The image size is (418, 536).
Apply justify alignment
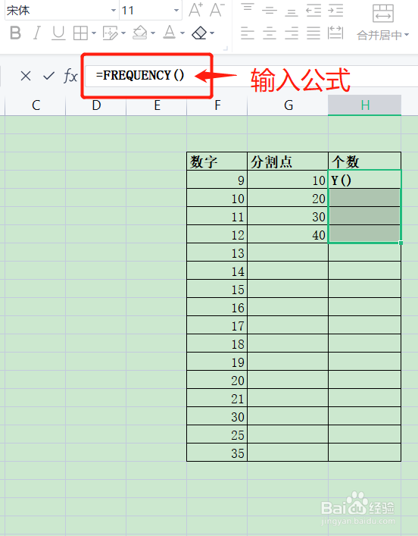313,33
